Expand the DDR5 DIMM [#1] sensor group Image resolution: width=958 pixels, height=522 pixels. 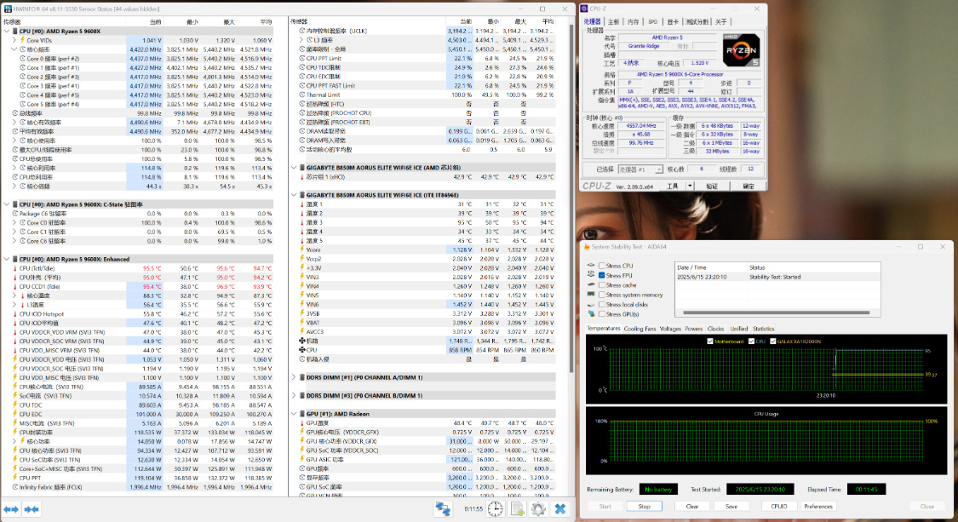click(x=295, y=376)
